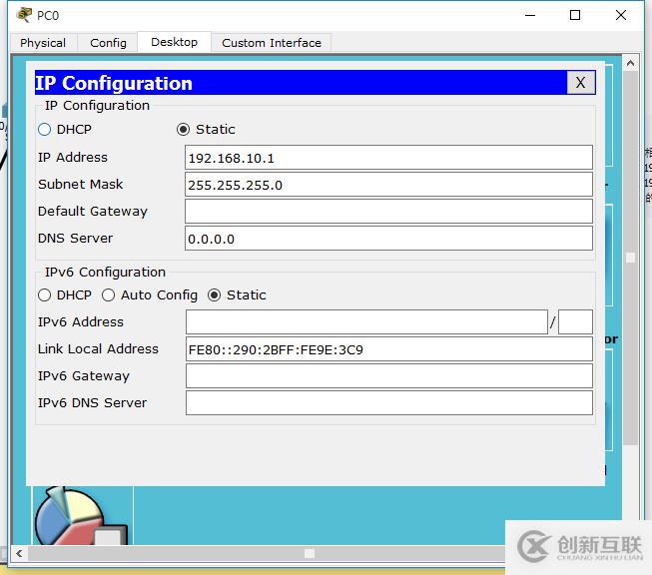Screen dimensions: 652x575
Task: Click the horizontal scrollbar left arrow
Action: pyautogui.click(x=18, y=553)
